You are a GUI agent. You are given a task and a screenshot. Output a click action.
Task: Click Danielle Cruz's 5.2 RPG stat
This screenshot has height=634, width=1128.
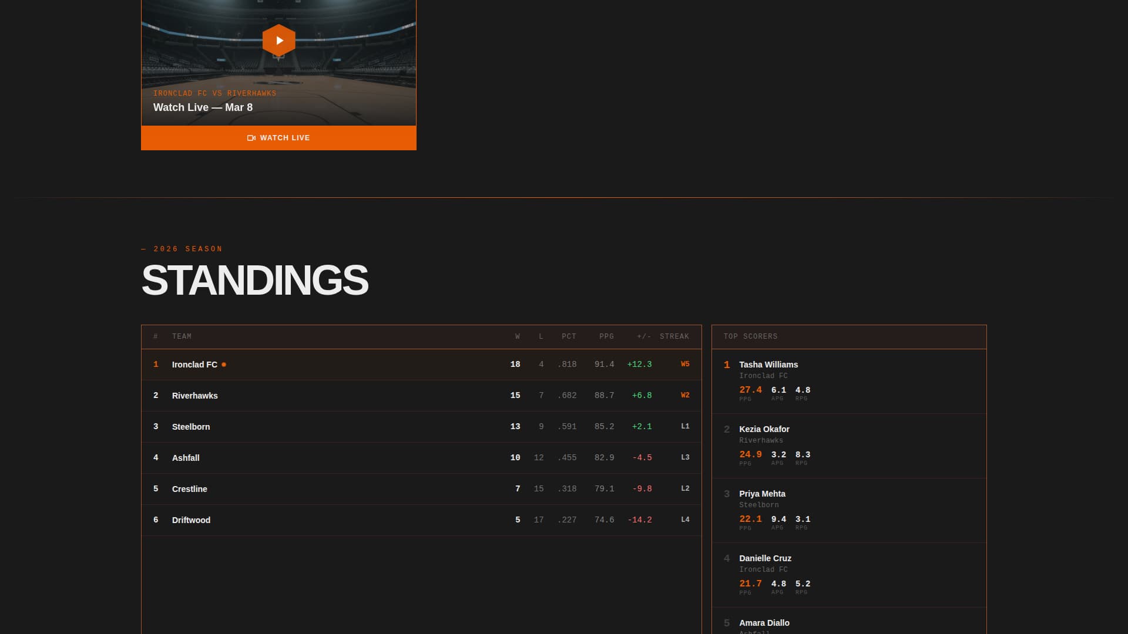803,584
